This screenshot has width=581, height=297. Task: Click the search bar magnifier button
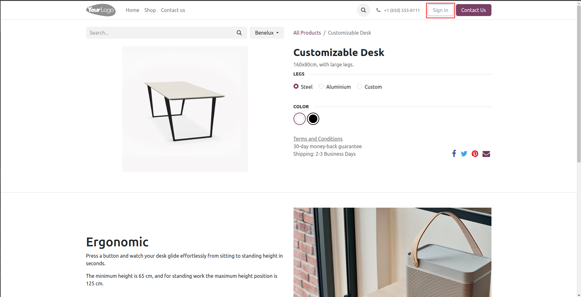point(239,33)
